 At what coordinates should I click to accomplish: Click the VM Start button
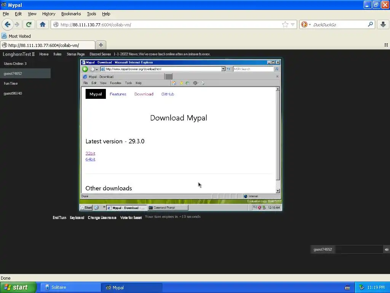click(x=86, y=208)
